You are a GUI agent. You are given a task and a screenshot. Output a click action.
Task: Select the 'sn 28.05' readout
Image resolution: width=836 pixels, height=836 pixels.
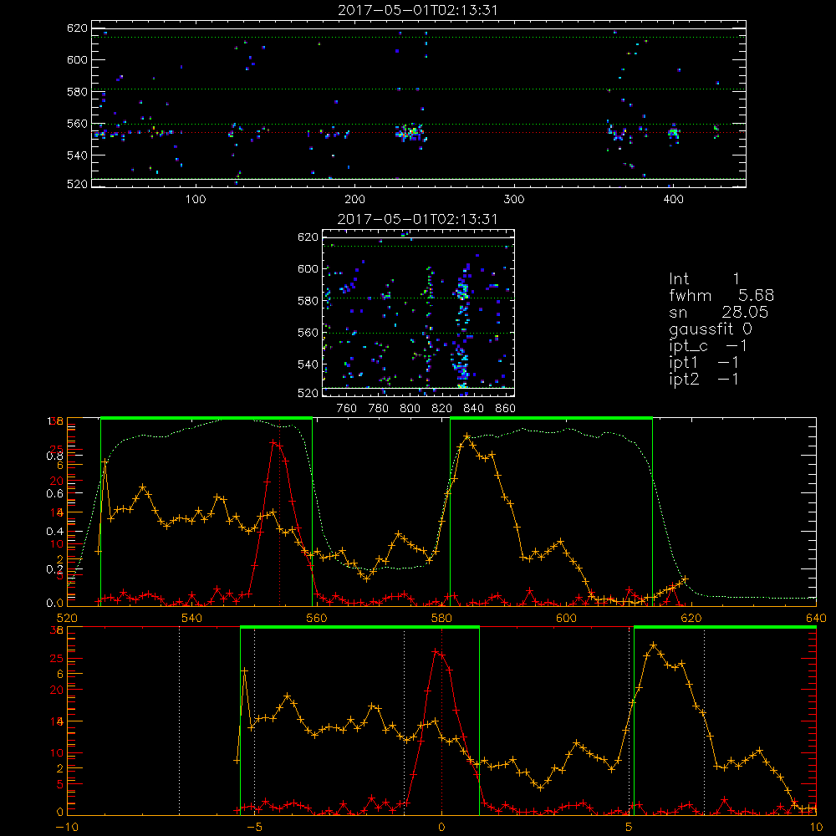point(719,312)
